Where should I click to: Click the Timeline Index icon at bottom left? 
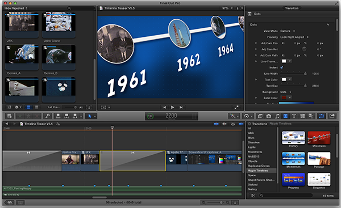(x=9, y=202)
